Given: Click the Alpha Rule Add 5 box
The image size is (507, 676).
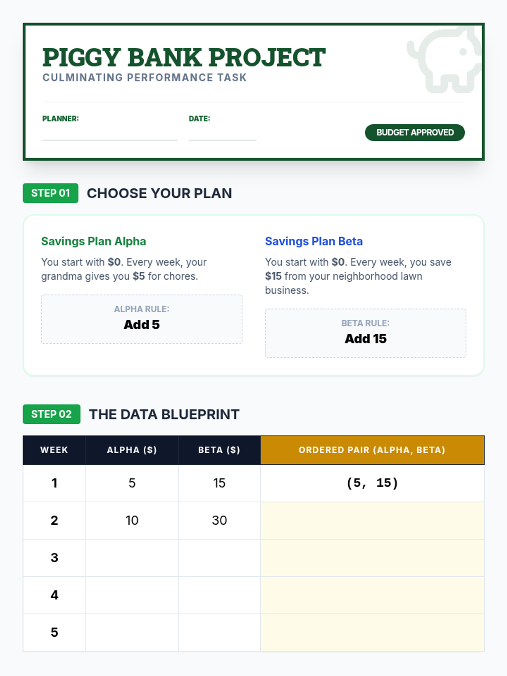Looking at the screenshot, I should 142,319.
